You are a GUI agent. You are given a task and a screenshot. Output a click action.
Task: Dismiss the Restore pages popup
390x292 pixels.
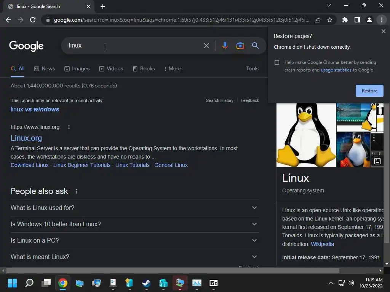(x=383, y=31)
